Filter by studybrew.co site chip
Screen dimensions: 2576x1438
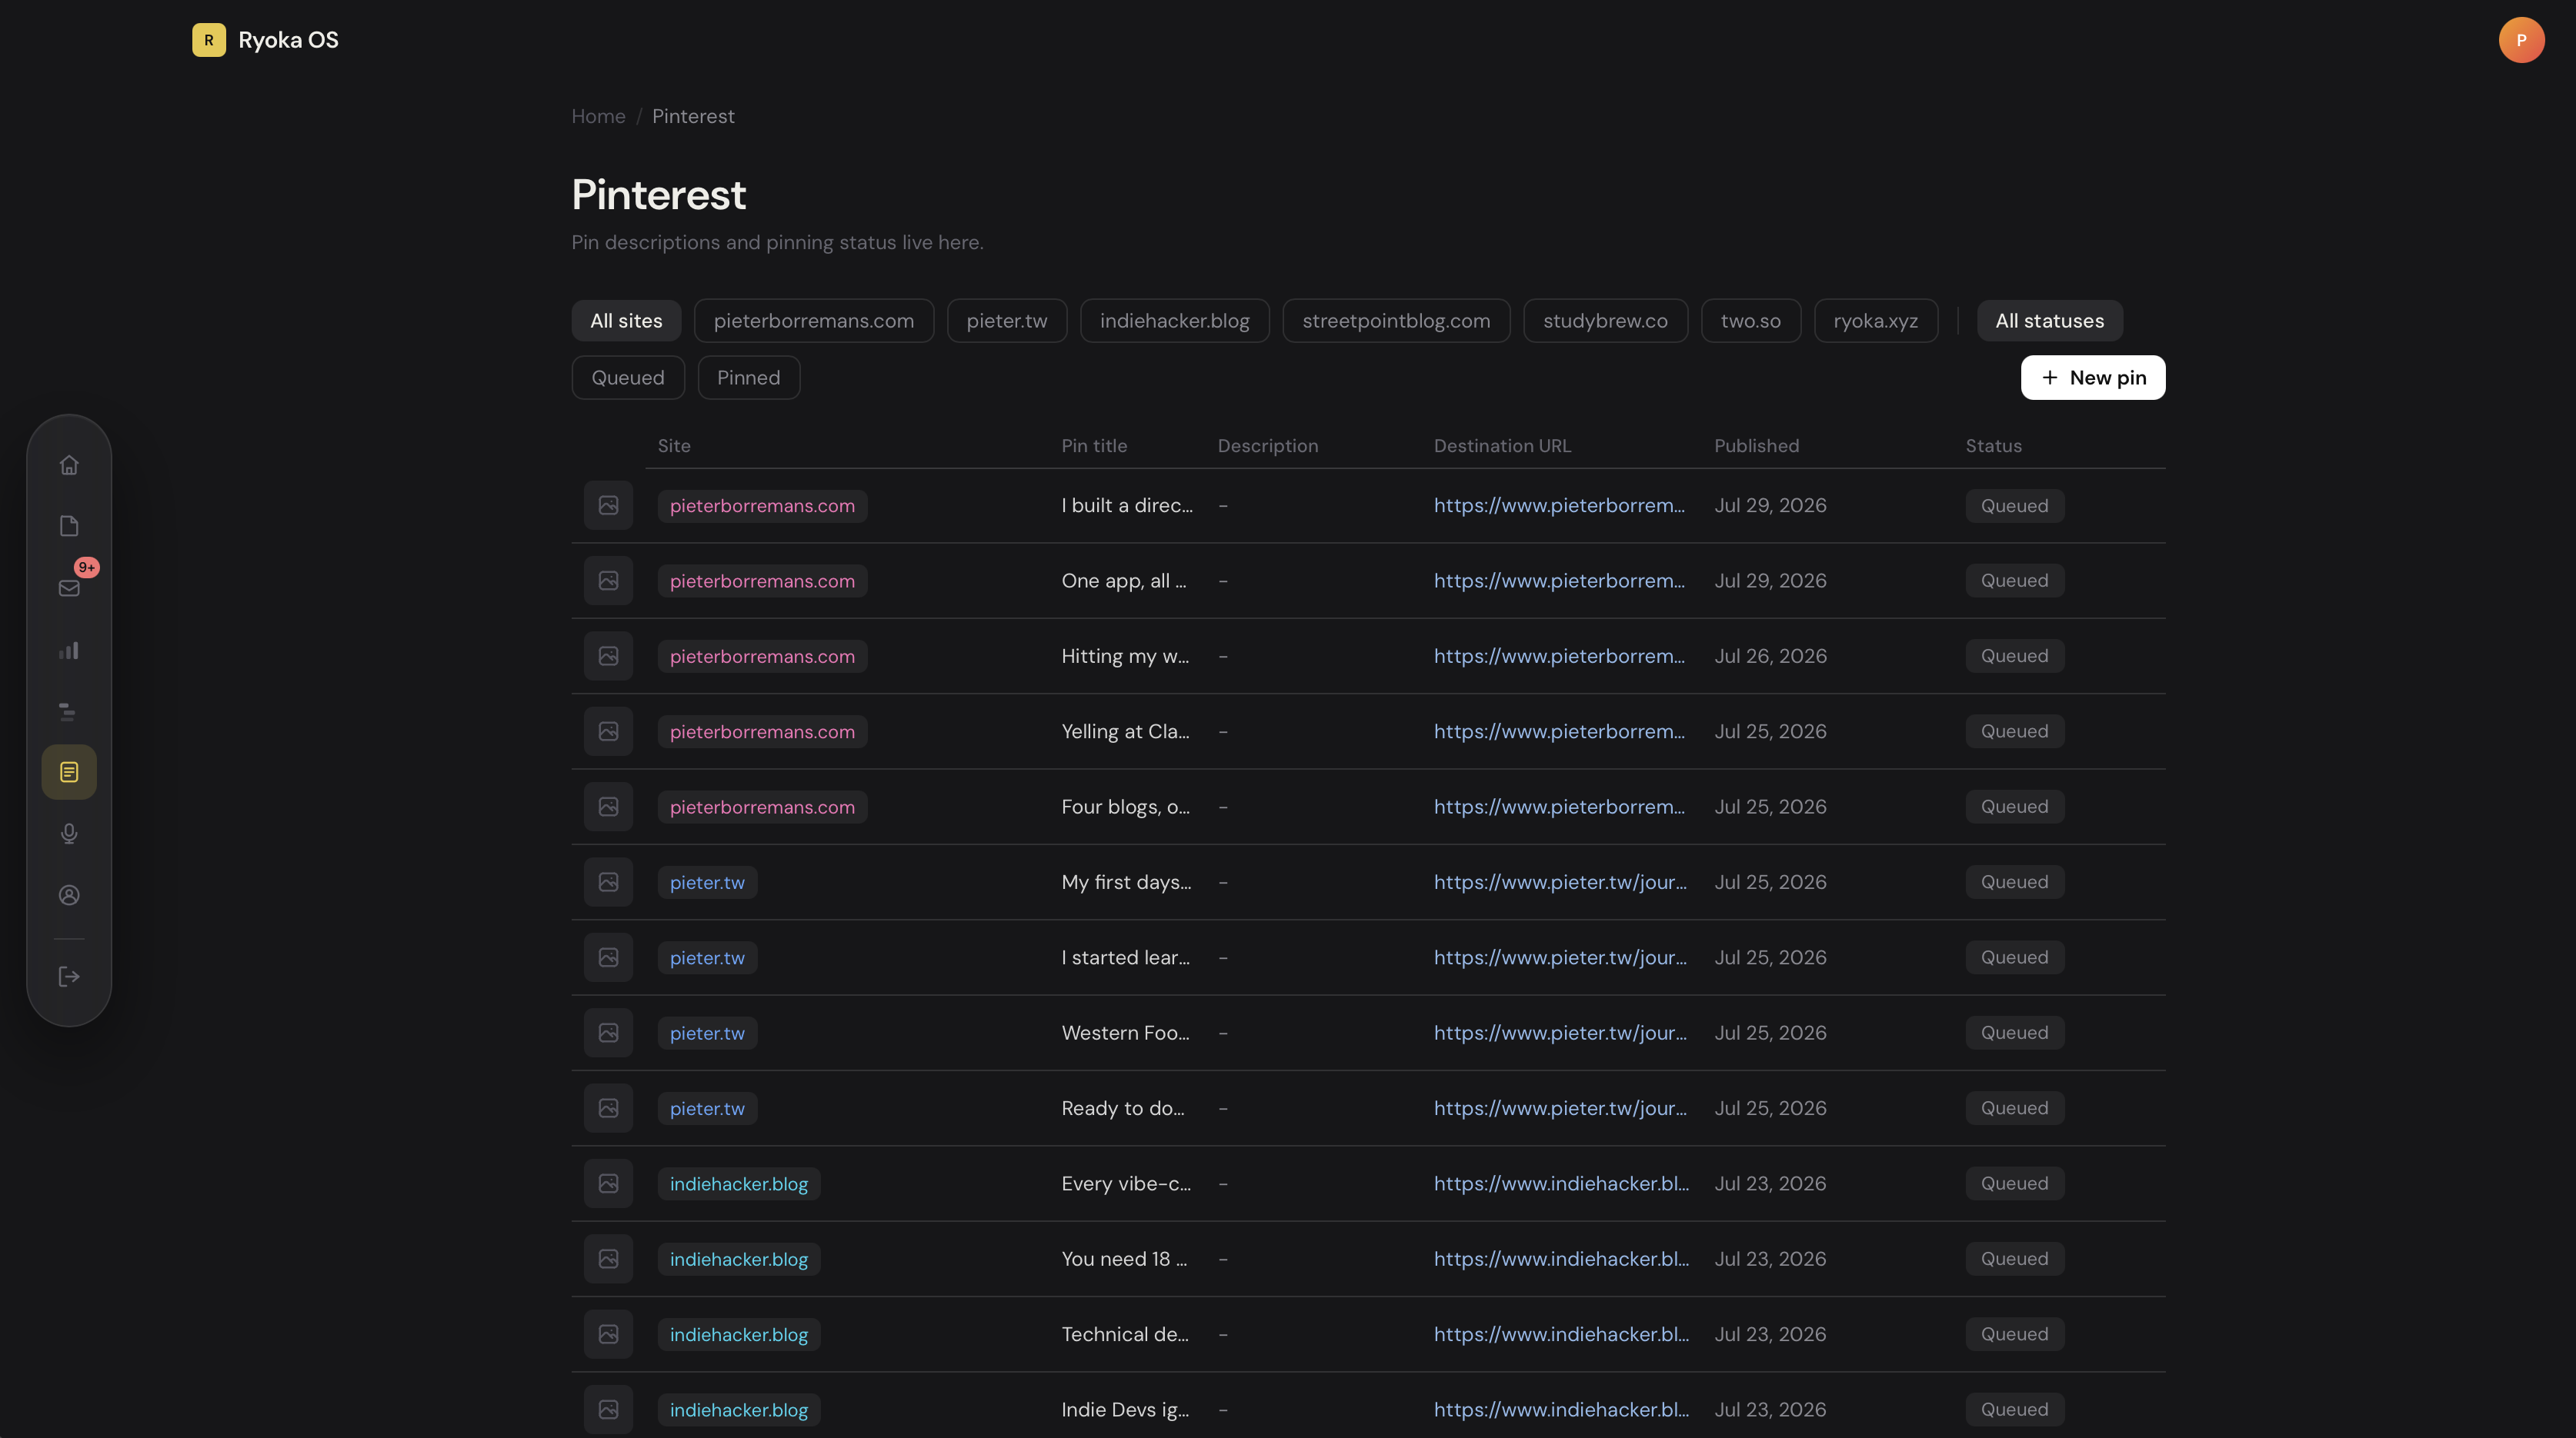1605,321
